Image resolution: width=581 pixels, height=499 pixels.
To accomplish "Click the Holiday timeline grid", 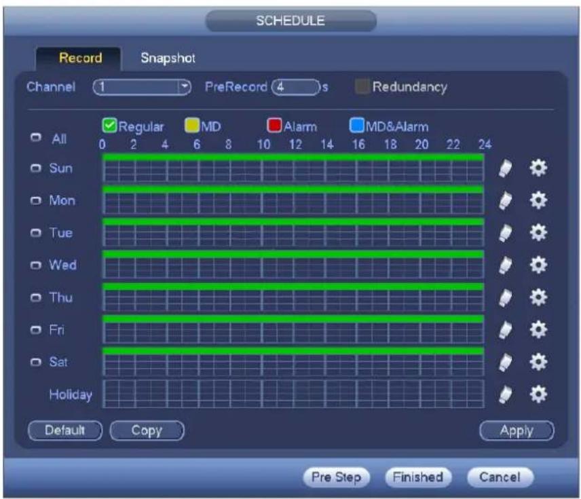I will click(x=293, y=394).
